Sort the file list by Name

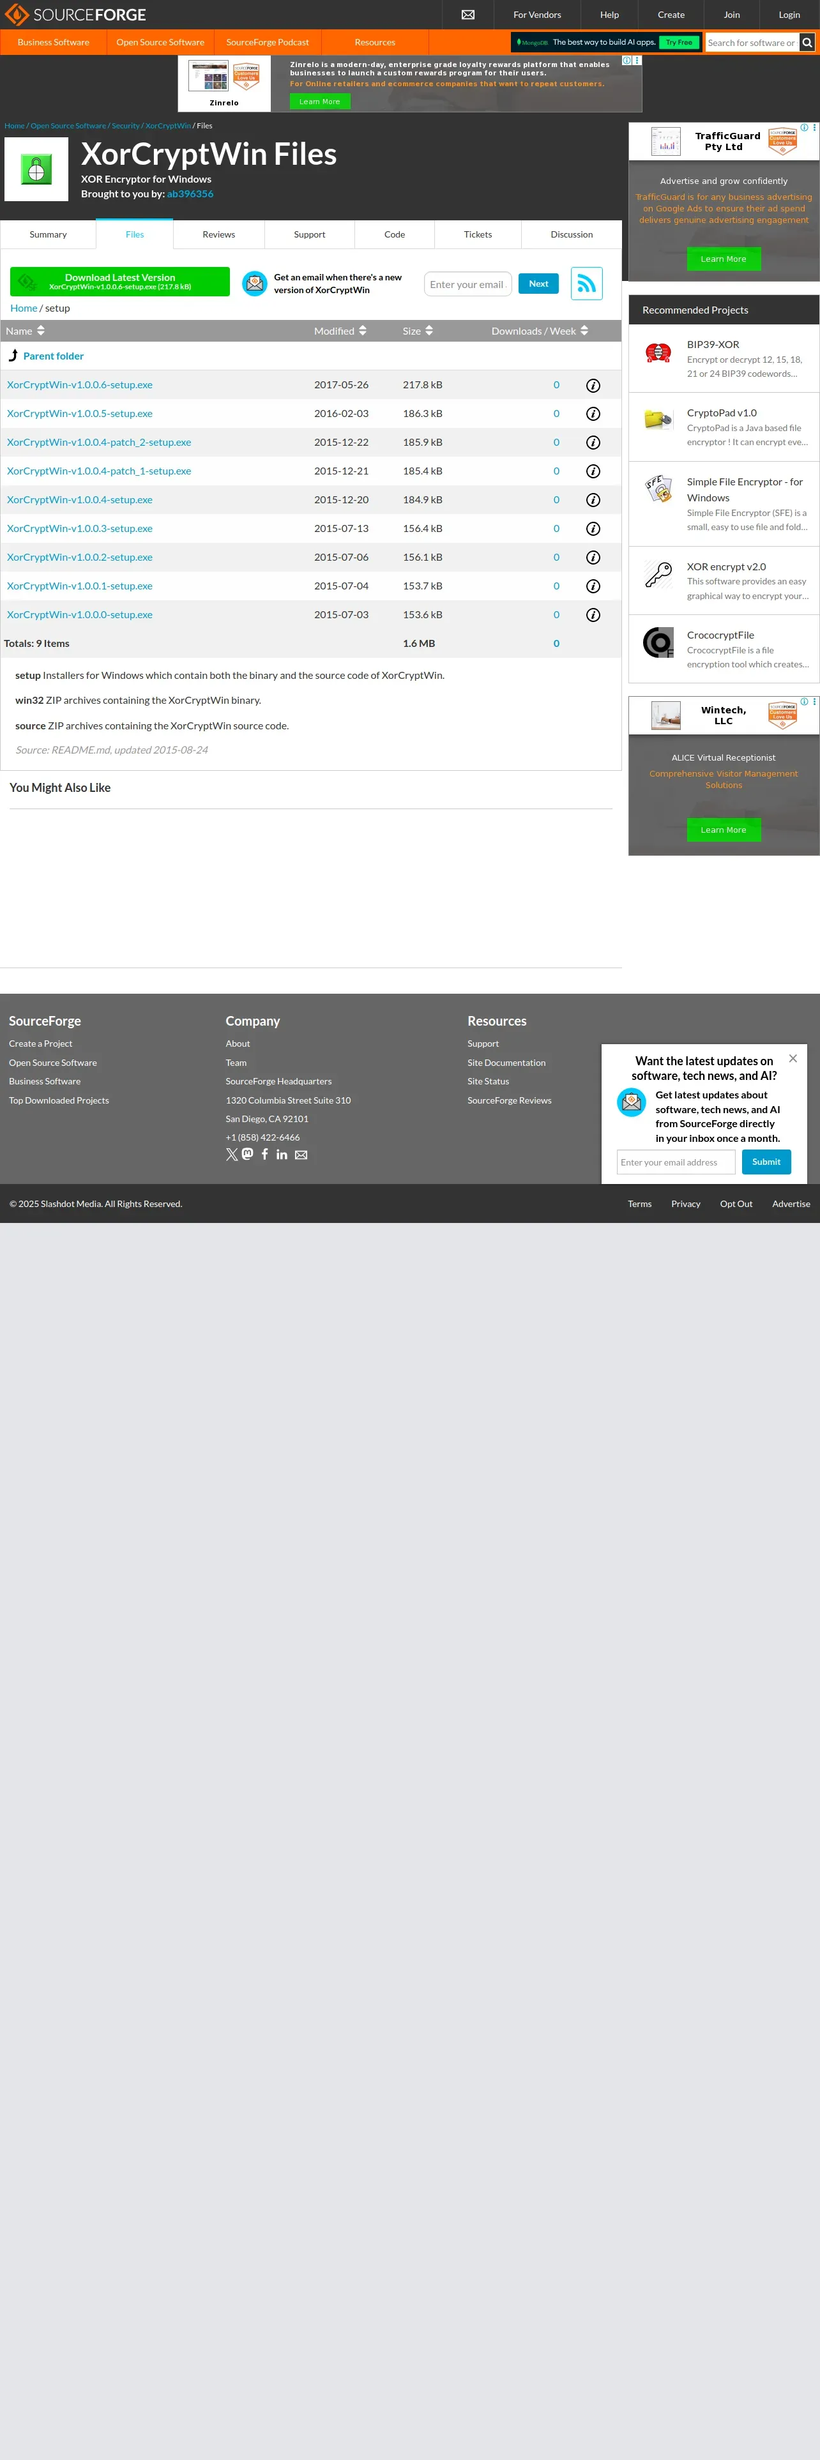25,330
